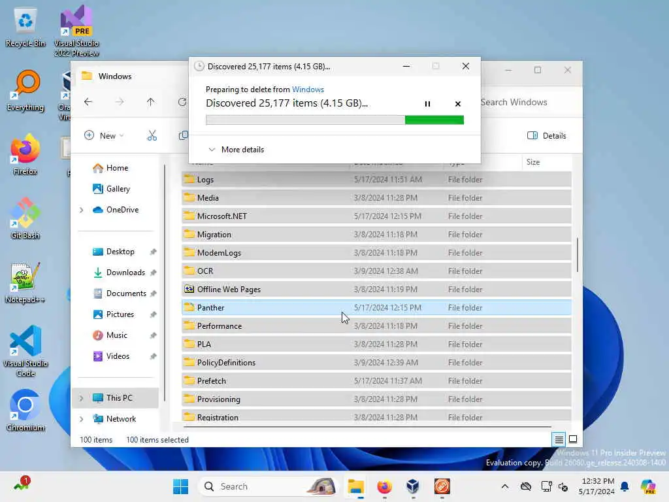Open the Notepad++ desktop shortcut

point(25,282)
